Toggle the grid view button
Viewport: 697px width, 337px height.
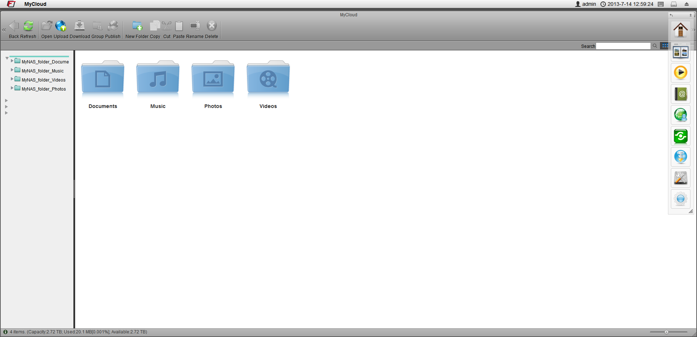pos(665,46)
